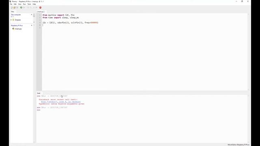
Task: Open the Edit menu
Action: (x=15, y=4)
